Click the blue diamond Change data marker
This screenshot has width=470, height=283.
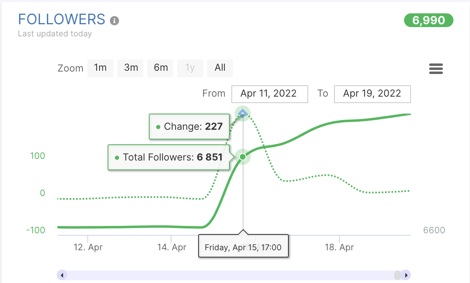coord(243,113)
